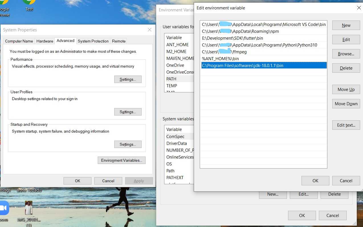This screenshot has width=363, height=227.
Task: Close the System Properties window
Action: tap(150, 30)
